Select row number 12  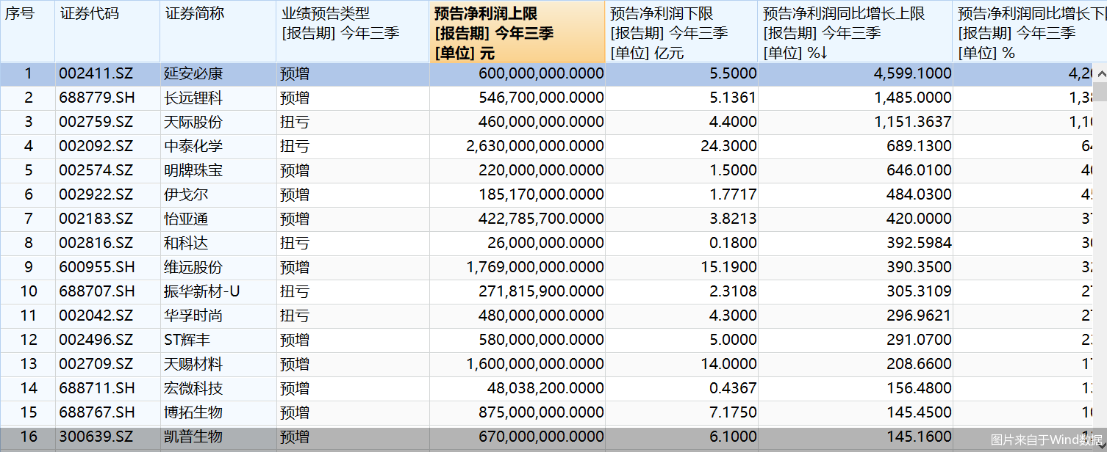point(29,340)
